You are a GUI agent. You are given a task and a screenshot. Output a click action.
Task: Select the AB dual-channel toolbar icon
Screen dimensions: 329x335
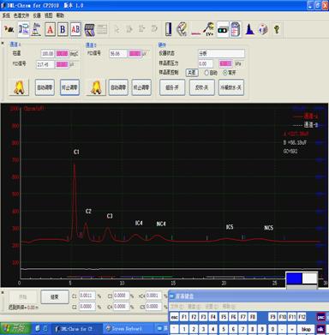(75, 29)
